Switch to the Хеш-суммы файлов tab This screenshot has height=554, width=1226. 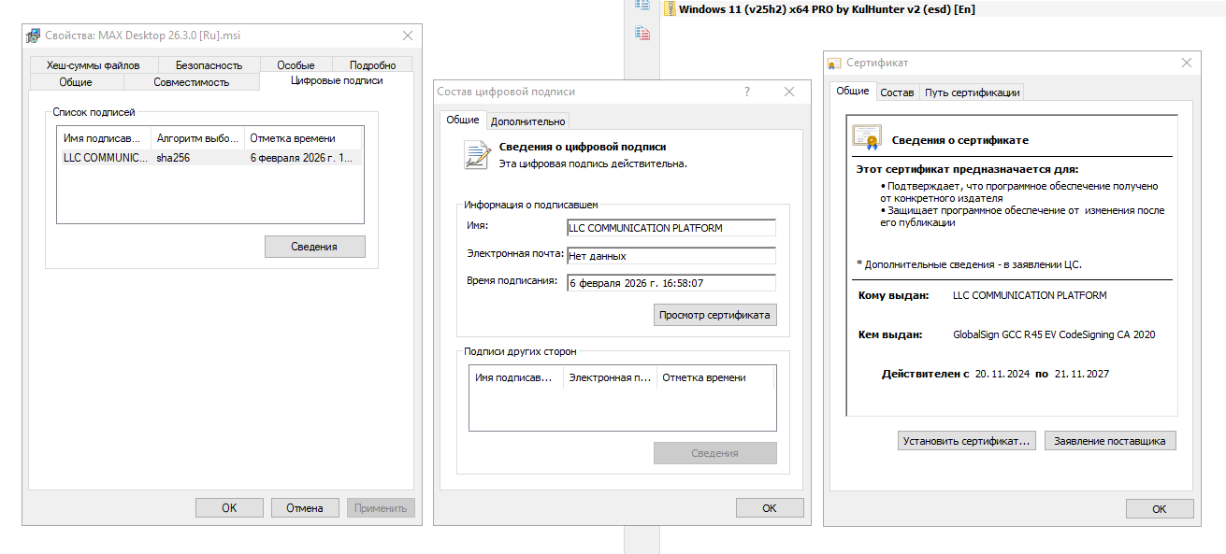coord(94,65)
